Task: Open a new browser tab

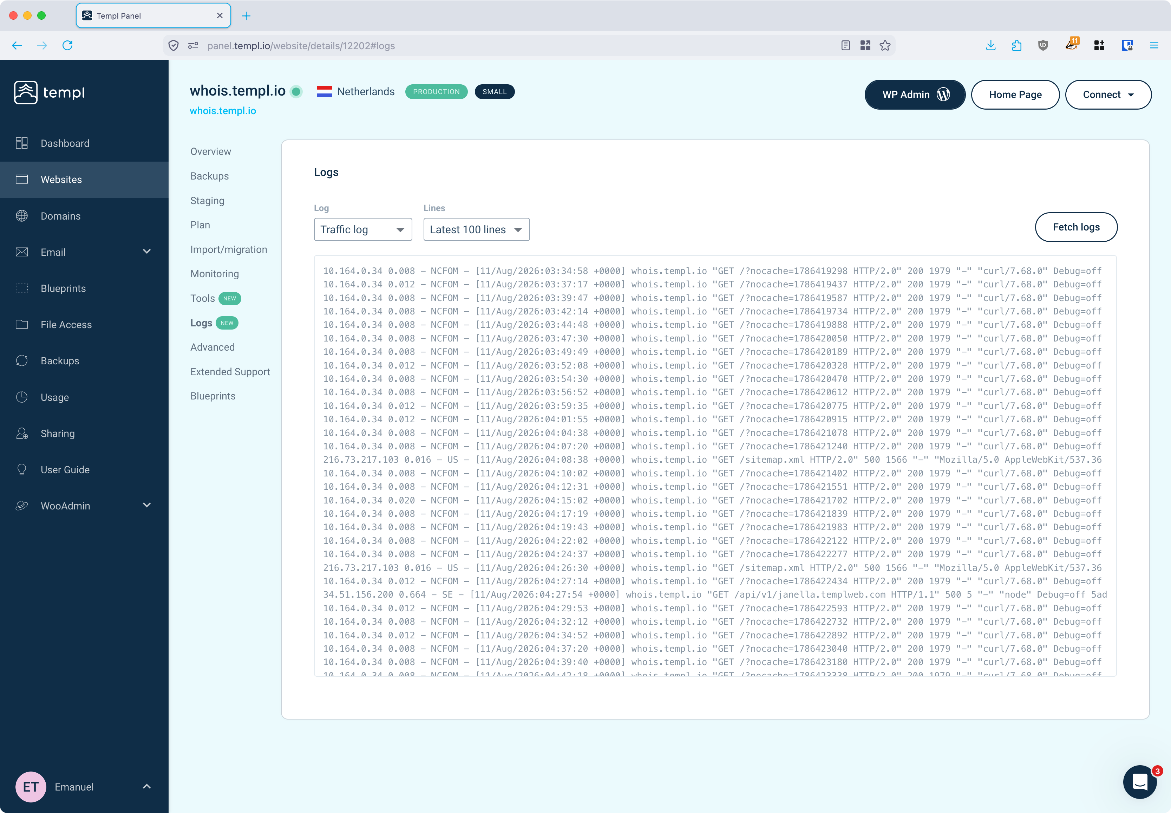Action: point(247,16)
